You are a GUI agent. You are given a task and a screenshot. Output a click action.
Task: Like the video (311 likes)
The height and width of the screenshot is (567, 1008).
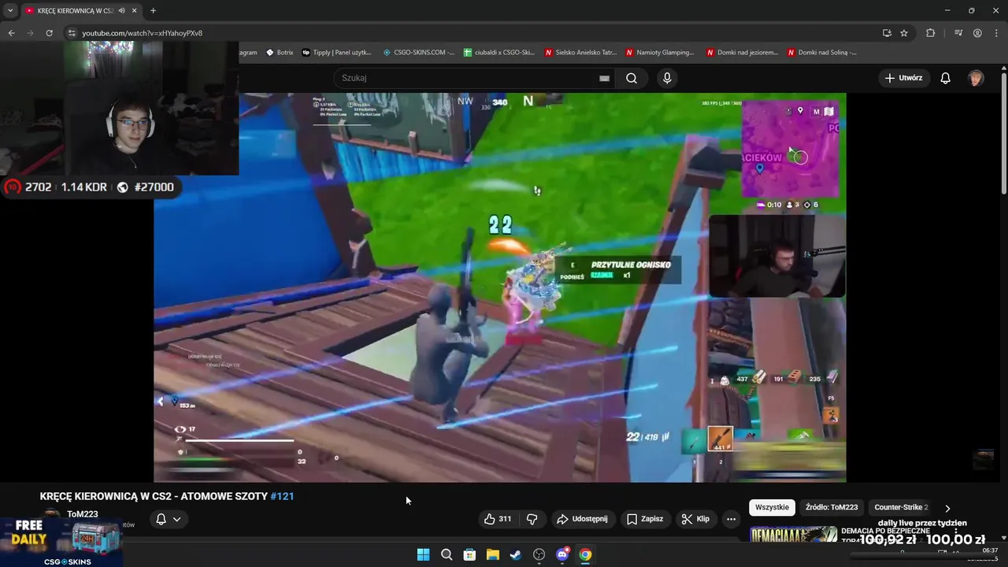coord(498,519)
